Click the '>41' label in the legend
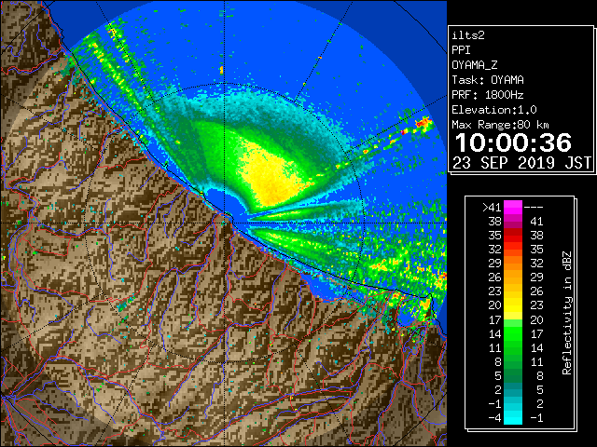597x447 pixels. (x=492, y=207)
